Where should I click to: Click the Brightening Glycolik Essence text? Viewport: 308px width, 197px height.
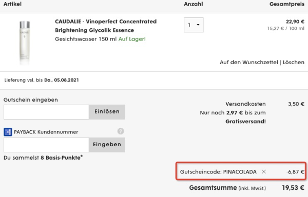click(x=94, y=30)
